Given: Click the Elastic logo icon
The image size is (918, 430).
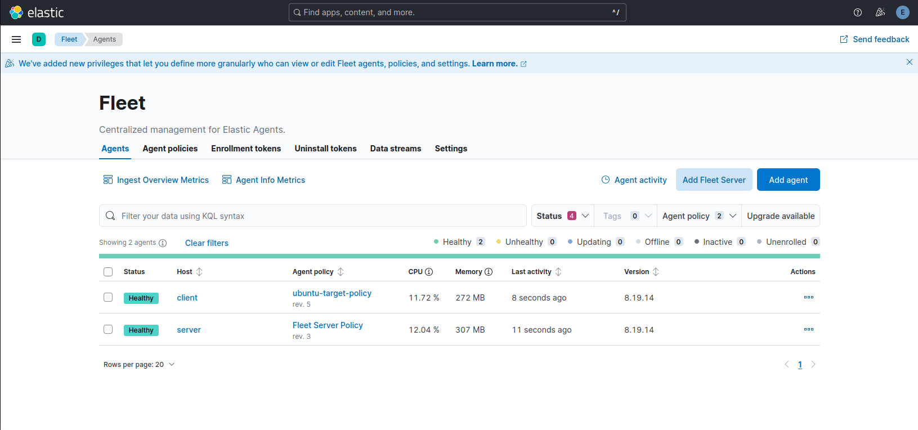Looking at the screenshot, I should pyautogui.click(x=16, y=12).
